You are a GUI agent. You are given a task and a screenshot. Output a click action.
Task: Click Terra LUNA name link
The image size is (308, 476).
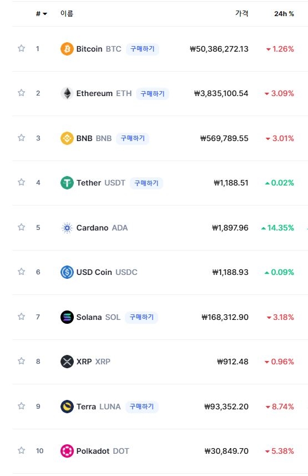98,407
